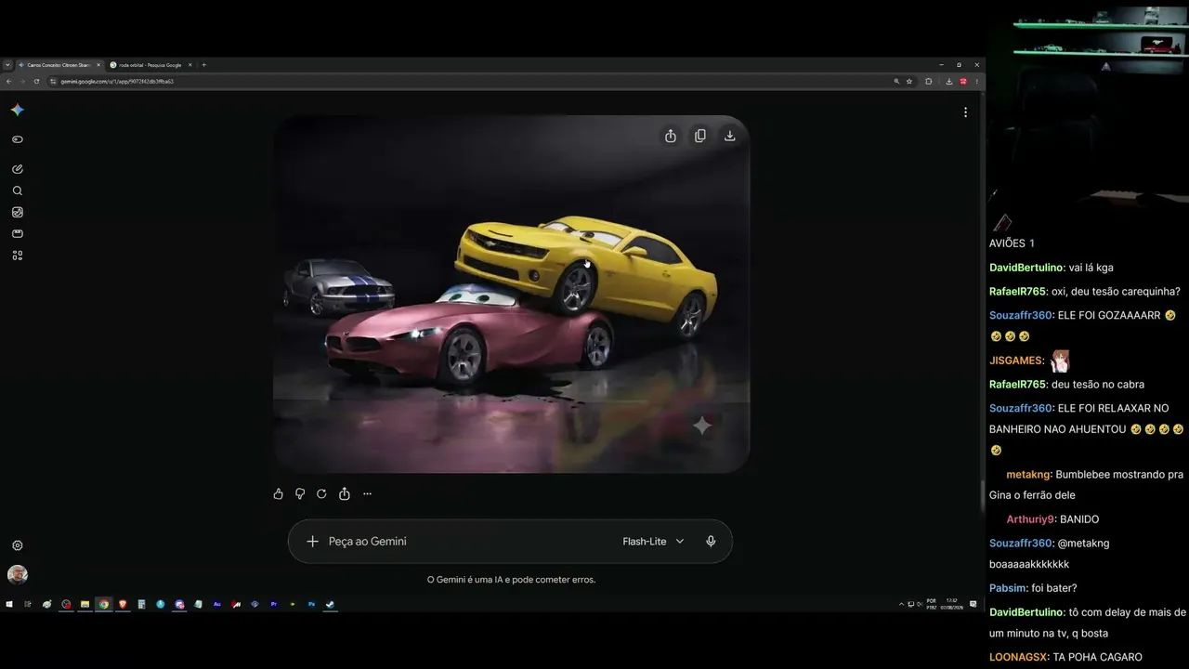Bookmark this page with the star

pyautogui.click(x=909, y=81)
